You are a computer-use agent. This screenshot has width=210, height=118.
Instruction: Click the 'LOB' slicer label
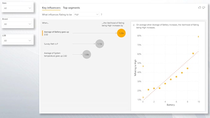pyautogui.click(x=4, y=35)
